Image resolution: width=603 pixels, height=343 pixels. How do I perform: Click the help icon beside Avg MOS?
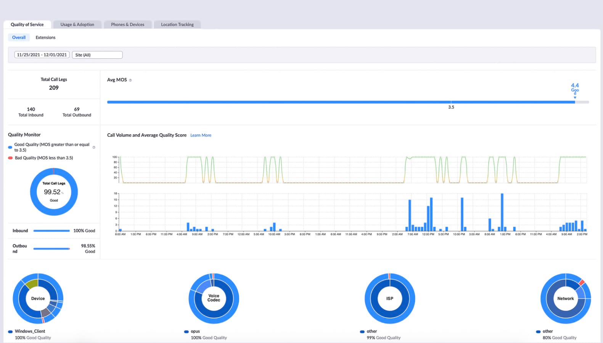(130, 80)
